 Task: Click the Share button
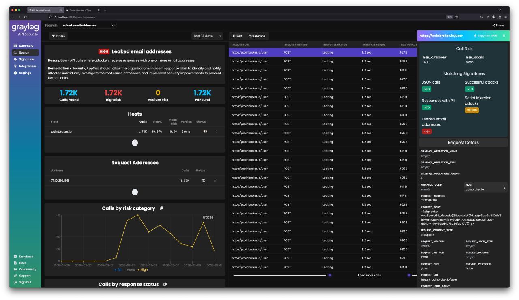498,25
